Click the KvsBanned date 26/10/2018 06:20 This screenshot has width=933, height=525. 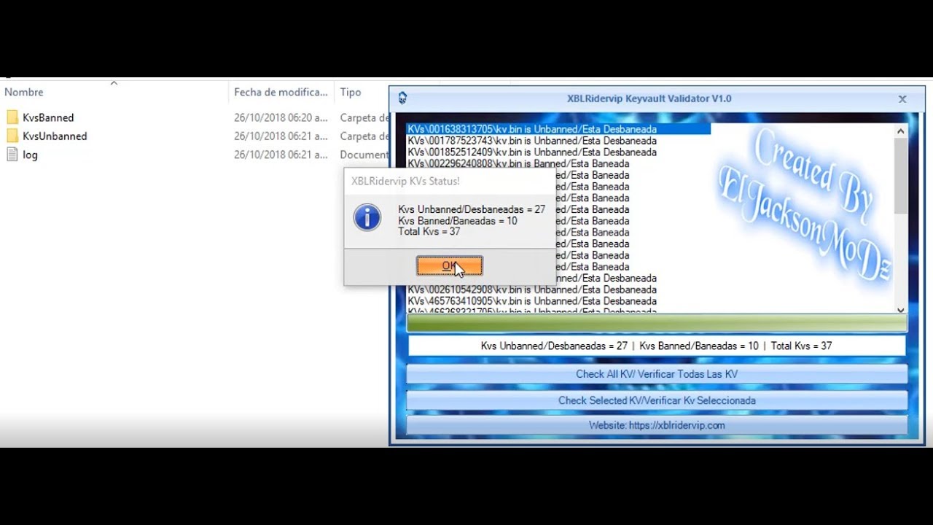(x=281, y=117)
